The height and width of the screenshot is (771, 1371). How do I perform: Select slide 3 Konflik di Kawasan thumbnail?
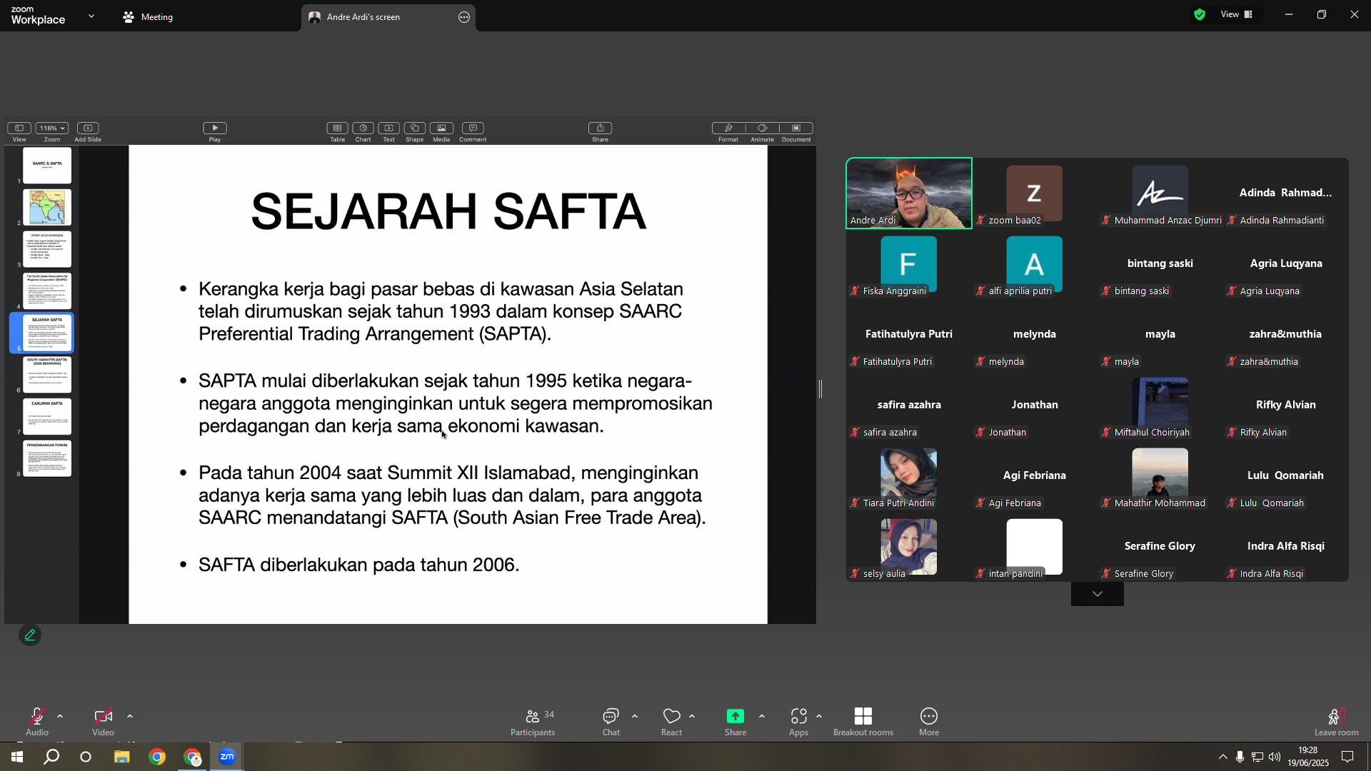click(47, 248)
